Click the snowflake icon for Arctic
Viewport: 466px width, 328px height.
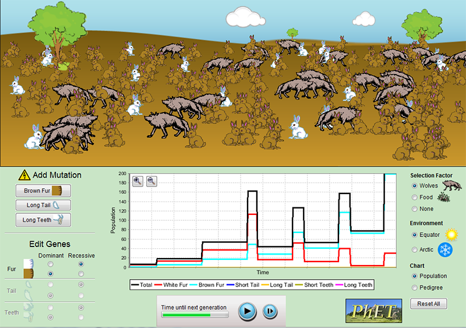click(x=445, y=250)
